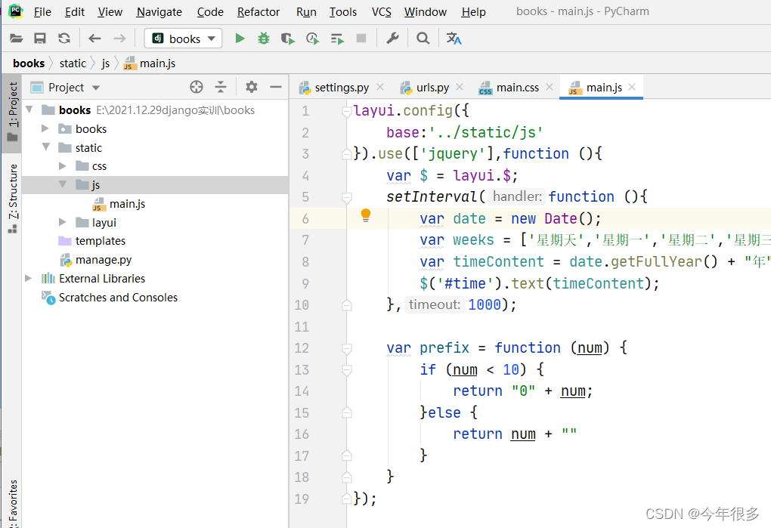Screen dimensions: 771x528
Task: Collapse the js folder arrow
Action: coord(63,184)
